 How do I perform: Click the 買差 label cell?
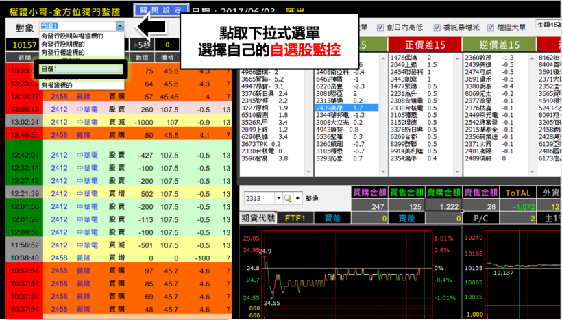(x=332, y=218)
